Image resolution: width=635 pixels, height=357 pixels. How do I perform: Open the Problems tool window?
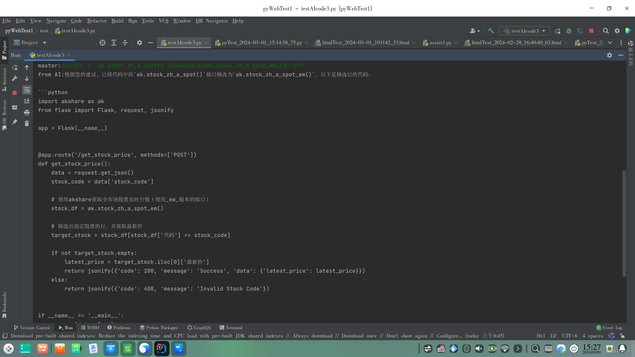(x=119, y=328)
